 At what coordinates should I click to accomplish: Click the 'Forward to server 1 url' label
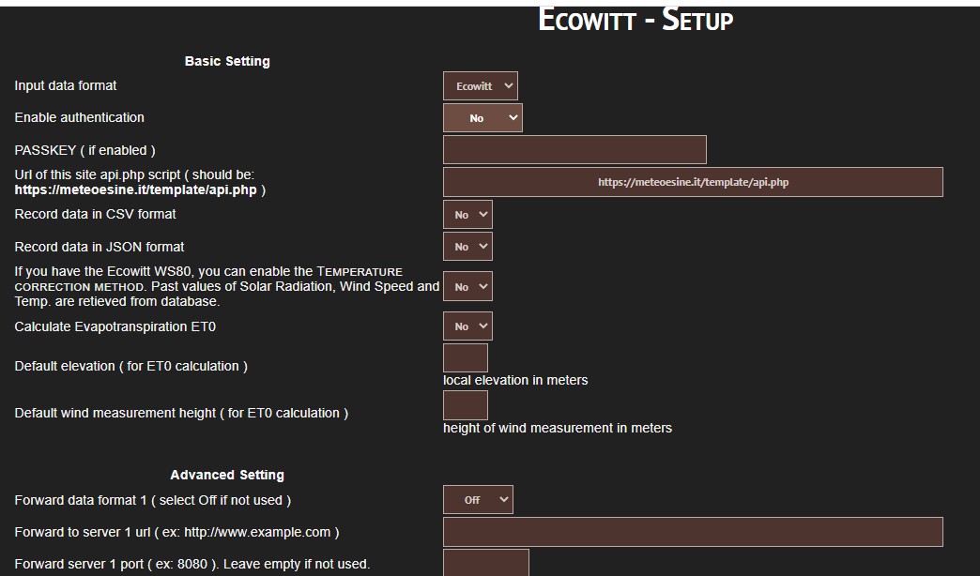click(x=176, y=532)
